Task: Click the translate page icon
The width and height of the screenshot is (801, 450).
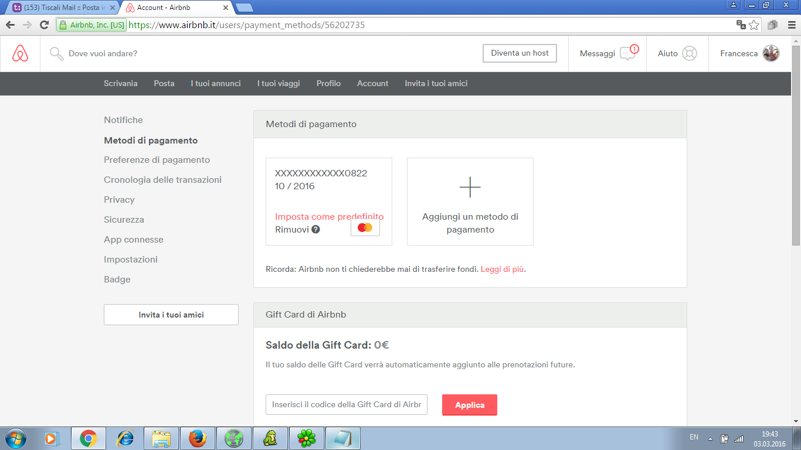Action: 741,25
